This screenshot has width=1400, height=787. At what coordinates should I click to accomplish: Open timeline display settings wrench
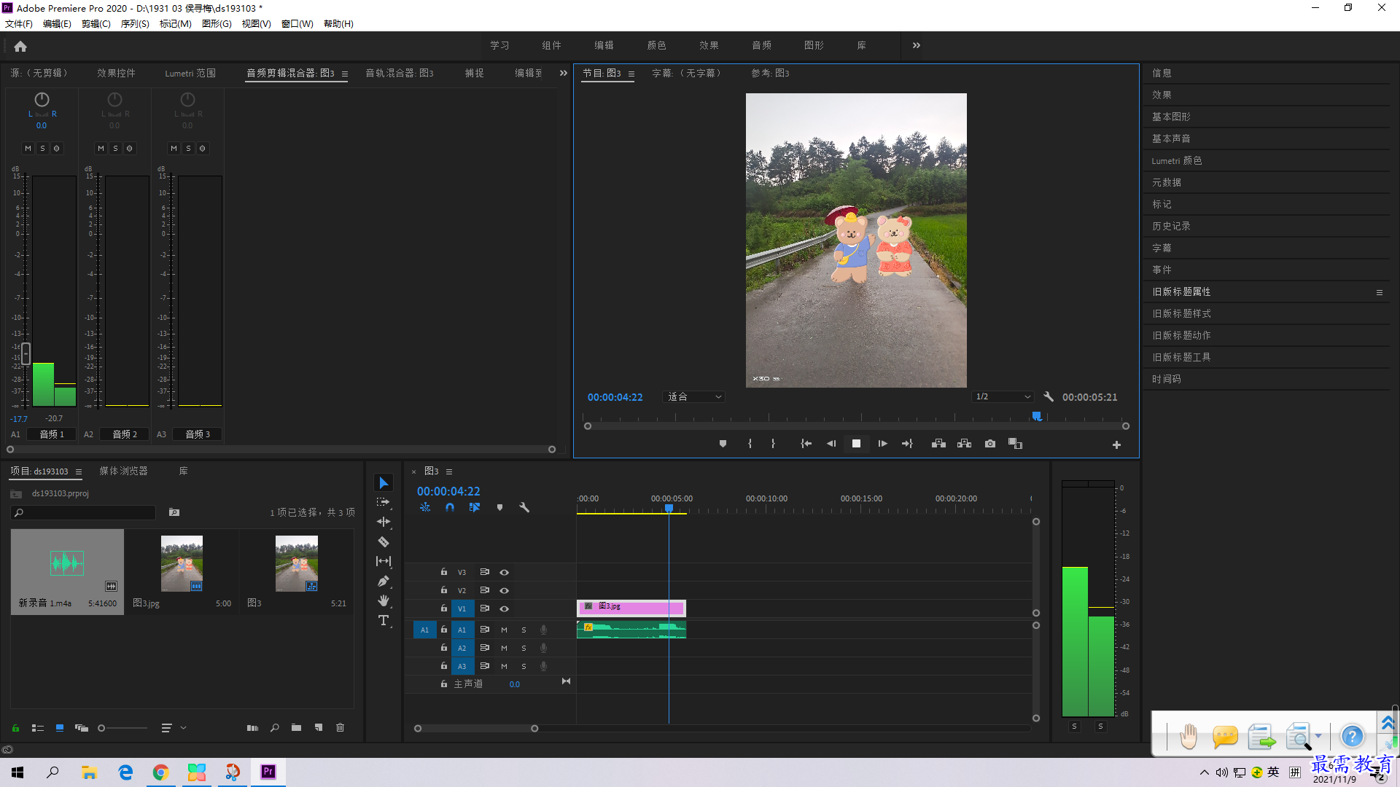[x=524, y=507]
